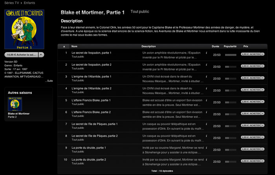Open info icon for episode 9 description
The image size is (275, 175).
pyautogui.click(x=206, y=148)
